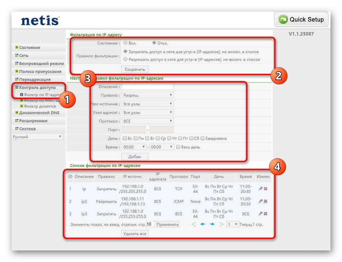Check the Вс day checkbox
Image resolution: width=342 pixels, height=262 pixels.
pyautogui.click(x=125, y=138)
